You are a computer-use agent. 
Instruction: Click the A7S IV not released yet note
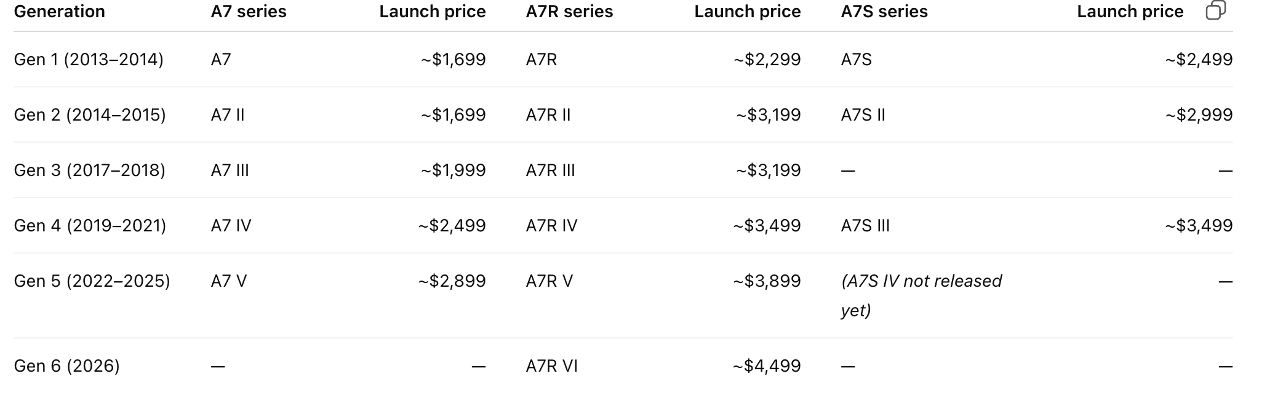tap(921, 295)
